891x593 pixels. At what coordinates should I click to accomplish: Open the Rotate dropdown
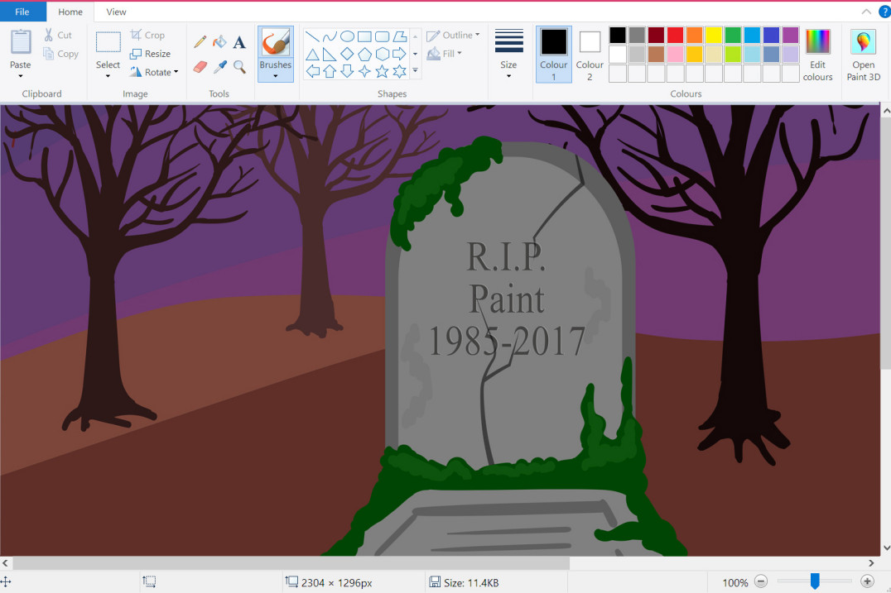[x=153, y=72]
